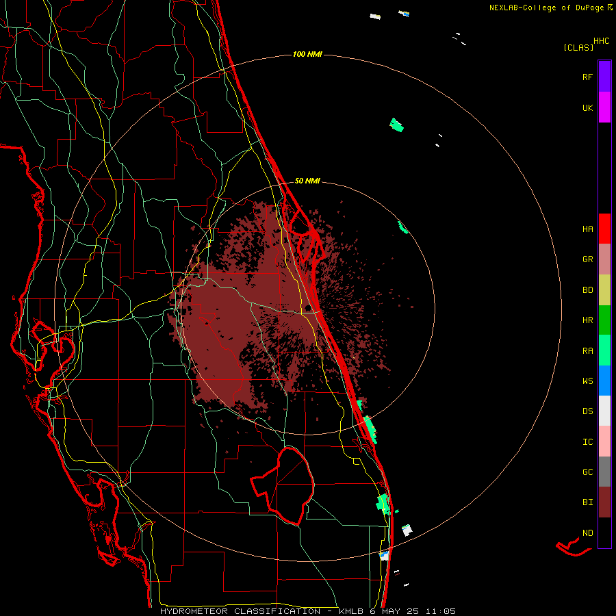The height and width of the screenshot is (616, 616).
Task: Click the WS blue legend swatch
Action: click(604, 381)
